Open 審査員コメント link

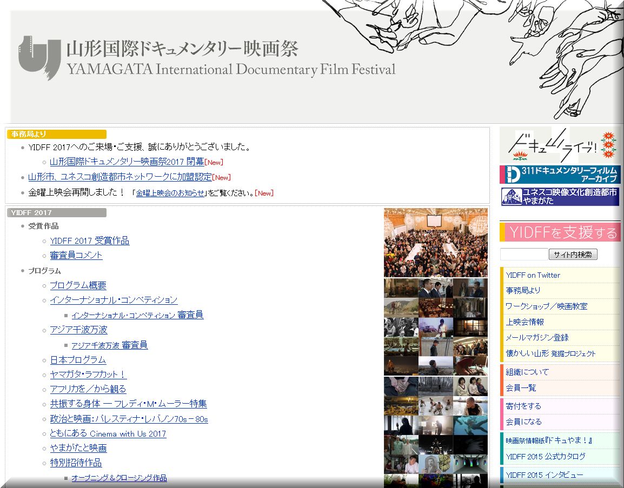(x=76, y=255)
